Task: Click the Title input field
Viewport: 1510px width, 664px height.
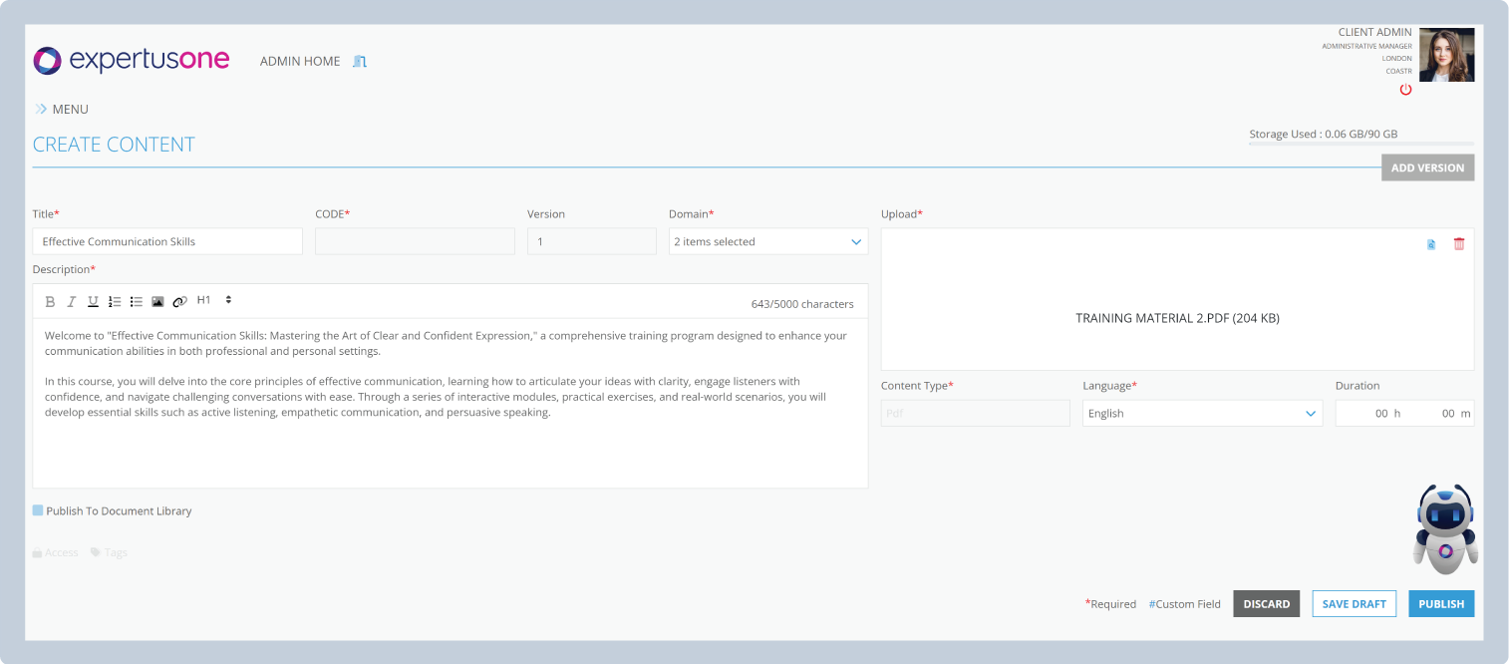Action: coord(167,241)
